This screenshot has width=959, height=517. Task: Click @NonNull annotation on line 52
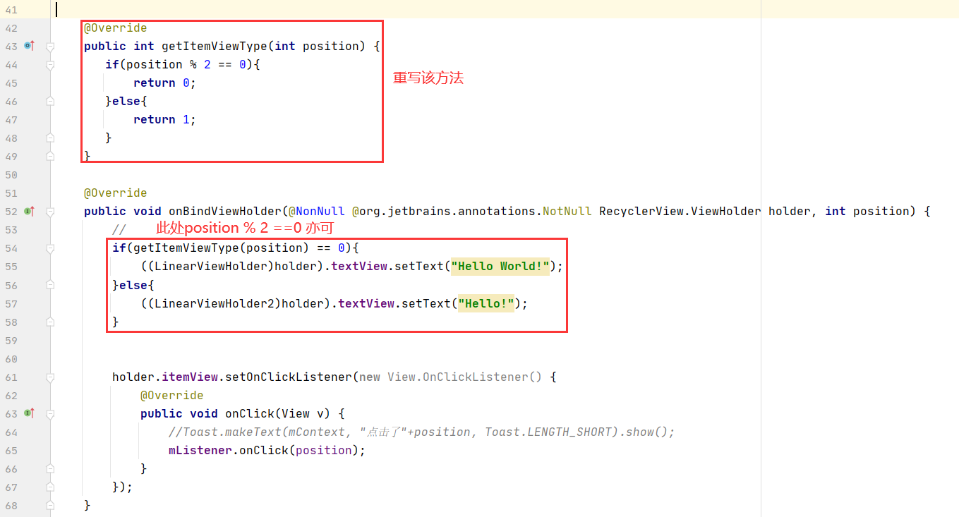click(317, 212)
